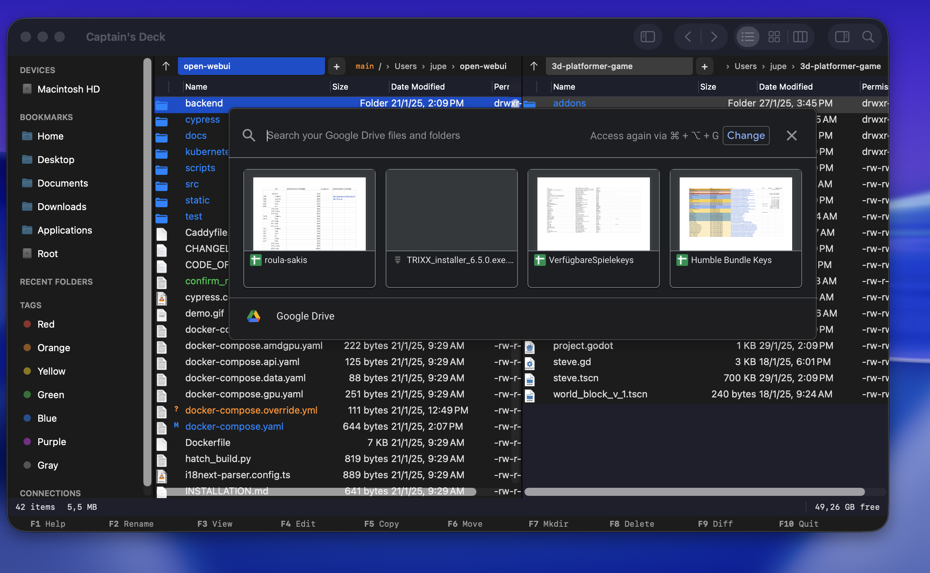Click the forward navigation arrow
Image resolution: width=930 pixels, height=573 pixels.
[715, 36]
